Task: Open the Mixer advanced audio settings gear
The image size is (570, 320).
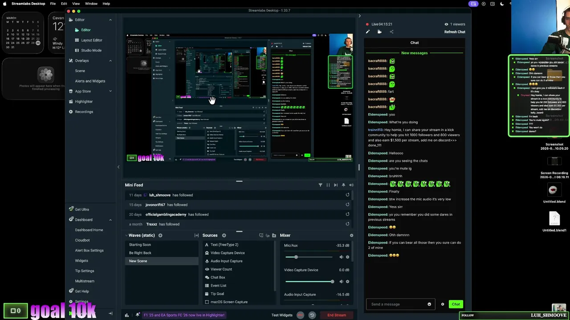Action: (x=351, y=236)
